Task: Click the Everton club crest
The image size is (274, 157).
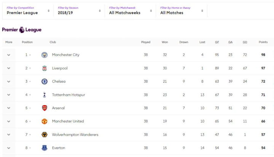Action: tap(45, 148)
